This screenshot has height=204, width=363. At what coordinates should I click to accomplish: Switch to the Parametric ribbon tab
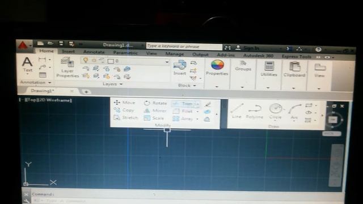(x=125, y=53)
